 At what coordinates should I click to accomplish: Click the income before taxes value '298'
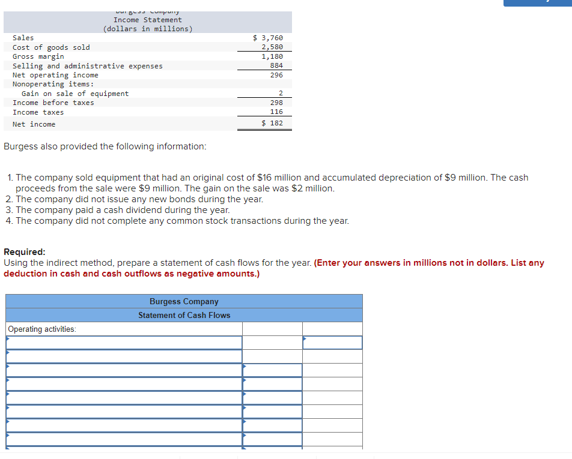tap(276, 103)
